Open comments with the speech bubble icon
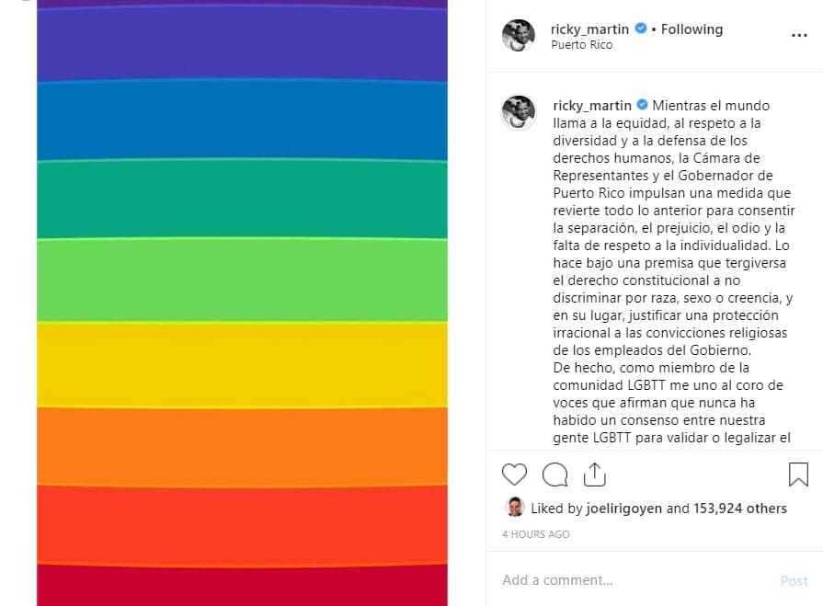Viewport: 823px width, 606px height. pyautogui.click(x=554, y=475)
